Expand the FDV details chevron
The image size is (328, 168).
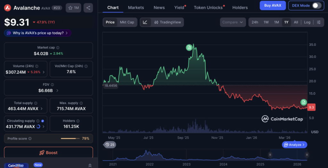57,91
